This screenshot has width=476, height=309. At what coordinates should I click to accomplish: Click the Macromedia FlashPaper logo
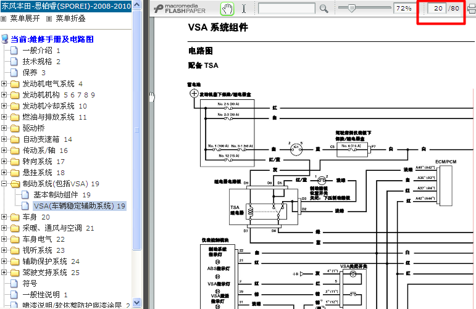(180, 9)
